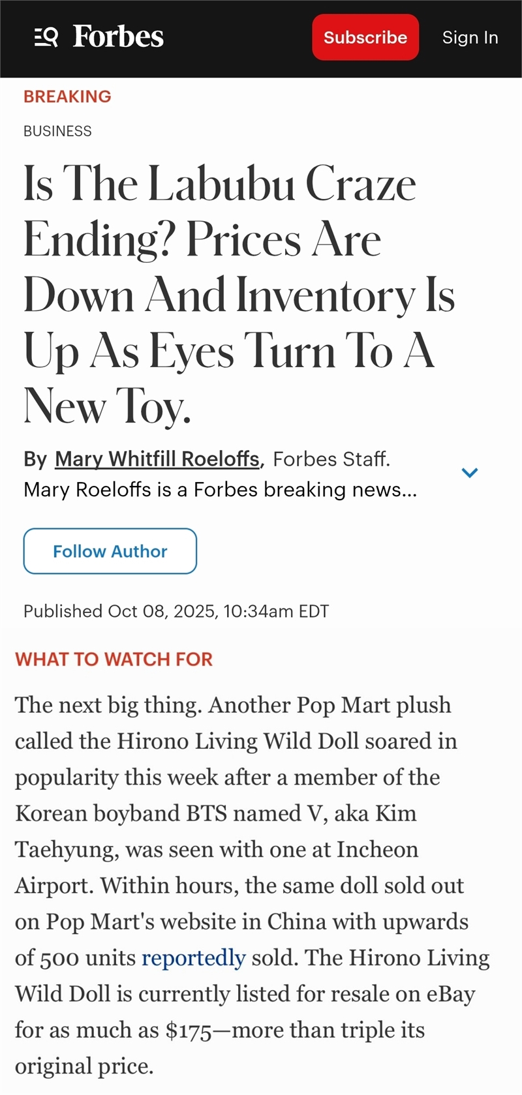Click the Follow Author button
The height and width of the screenshot is (1095, 522).
[x=110, y=551]
